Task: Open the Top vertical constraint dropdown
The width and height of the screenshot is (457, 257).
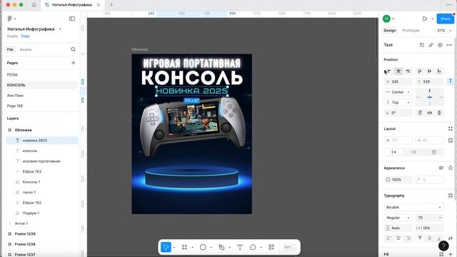Action: coord(398,103)
